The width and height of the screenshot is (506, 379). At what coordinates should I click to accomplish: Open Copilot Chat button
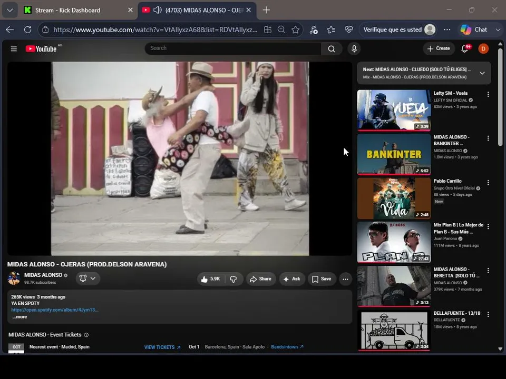click(x=474, y=29)
